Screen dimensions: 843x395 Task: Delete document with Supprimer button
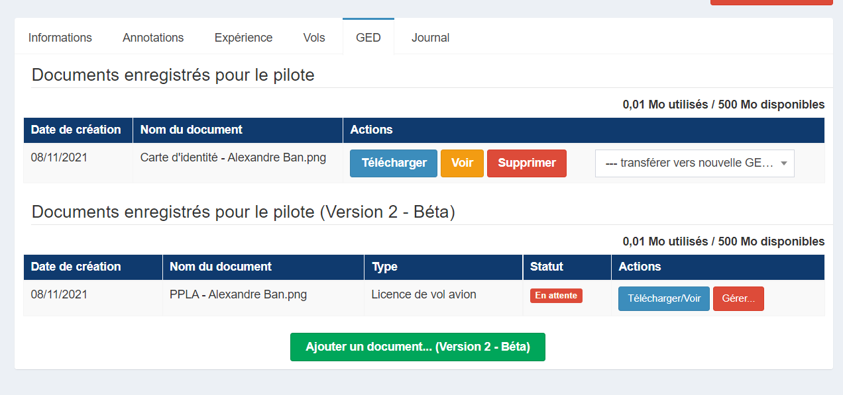click(x=527, y=163)
